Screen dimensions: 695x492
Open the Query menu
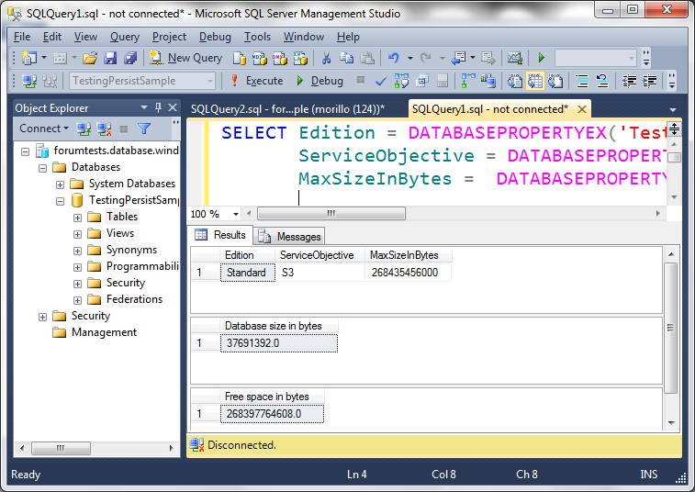[125, 37]
